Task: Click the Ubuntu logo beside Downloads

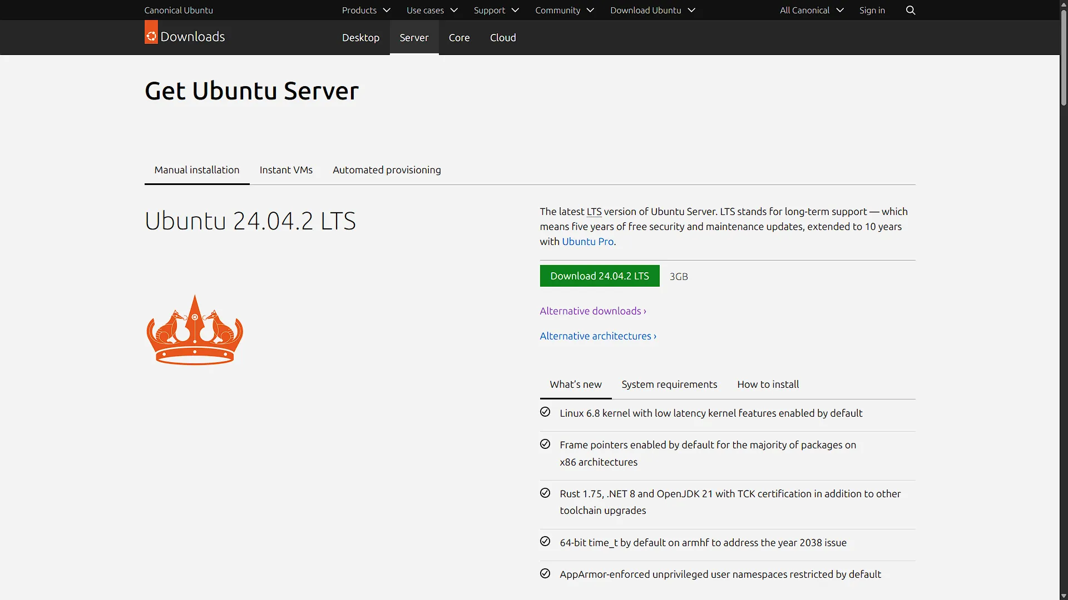Action: pyautogui.click(x=151, y=32)
